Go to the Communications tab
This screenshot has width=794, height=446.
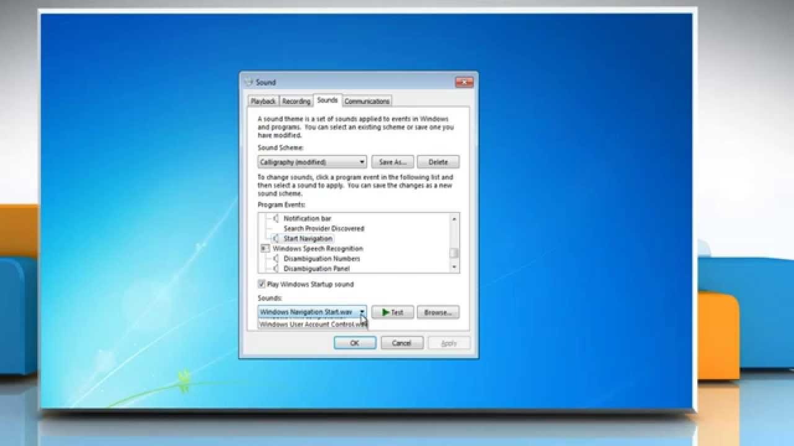pyautogui.click(x=367, y=101)
